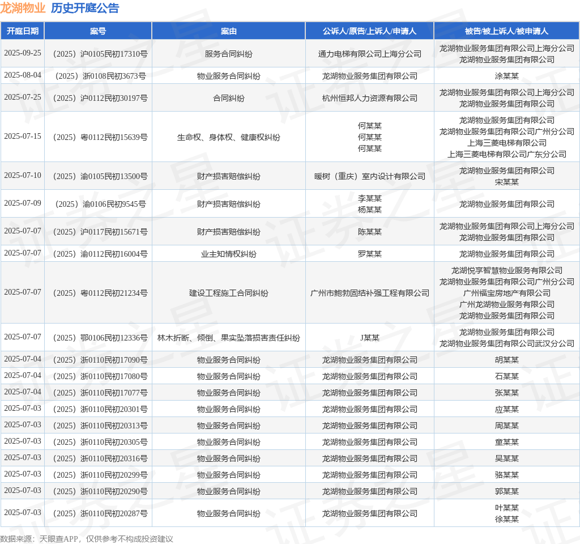Click the 龙湖物业 title text

coord(23,8)
